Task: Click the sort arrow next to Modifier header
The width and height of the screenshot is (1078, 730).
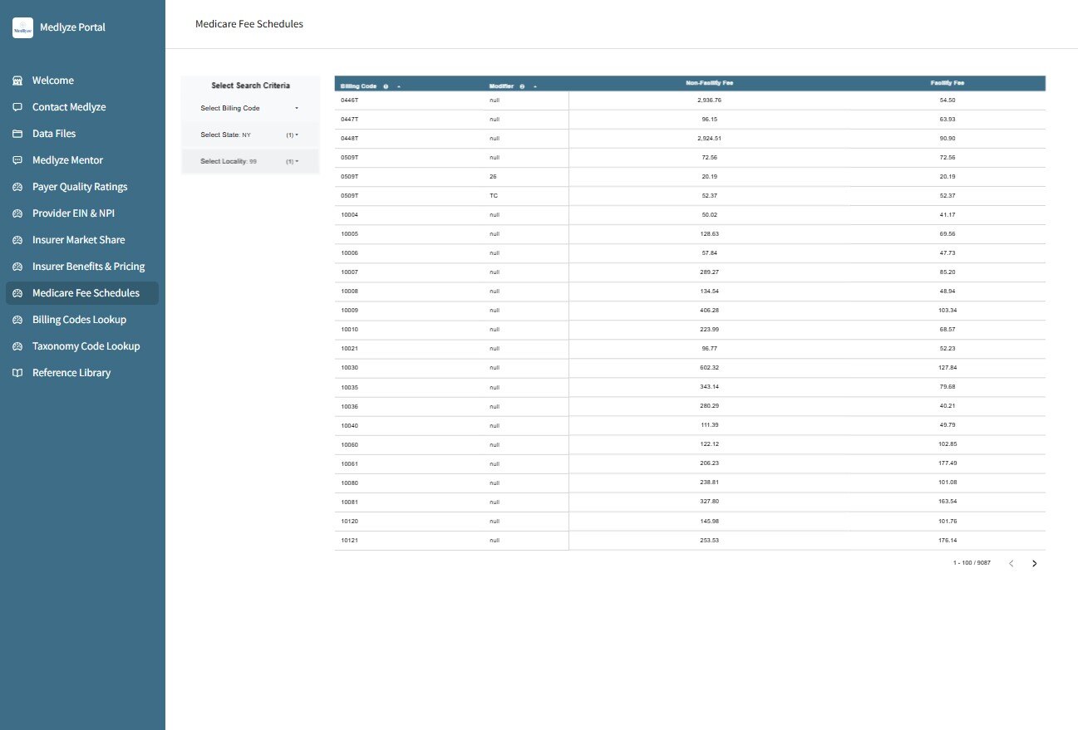Action: [534, 86]
